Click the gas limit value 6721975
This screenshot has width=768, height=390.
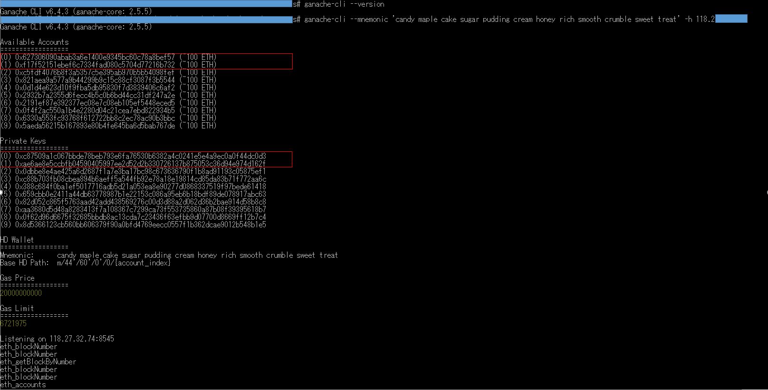pos(13,324)
